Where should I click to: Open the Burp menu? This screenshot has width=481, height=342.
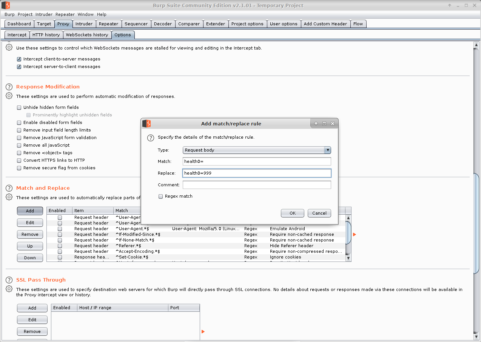point(9,14)
